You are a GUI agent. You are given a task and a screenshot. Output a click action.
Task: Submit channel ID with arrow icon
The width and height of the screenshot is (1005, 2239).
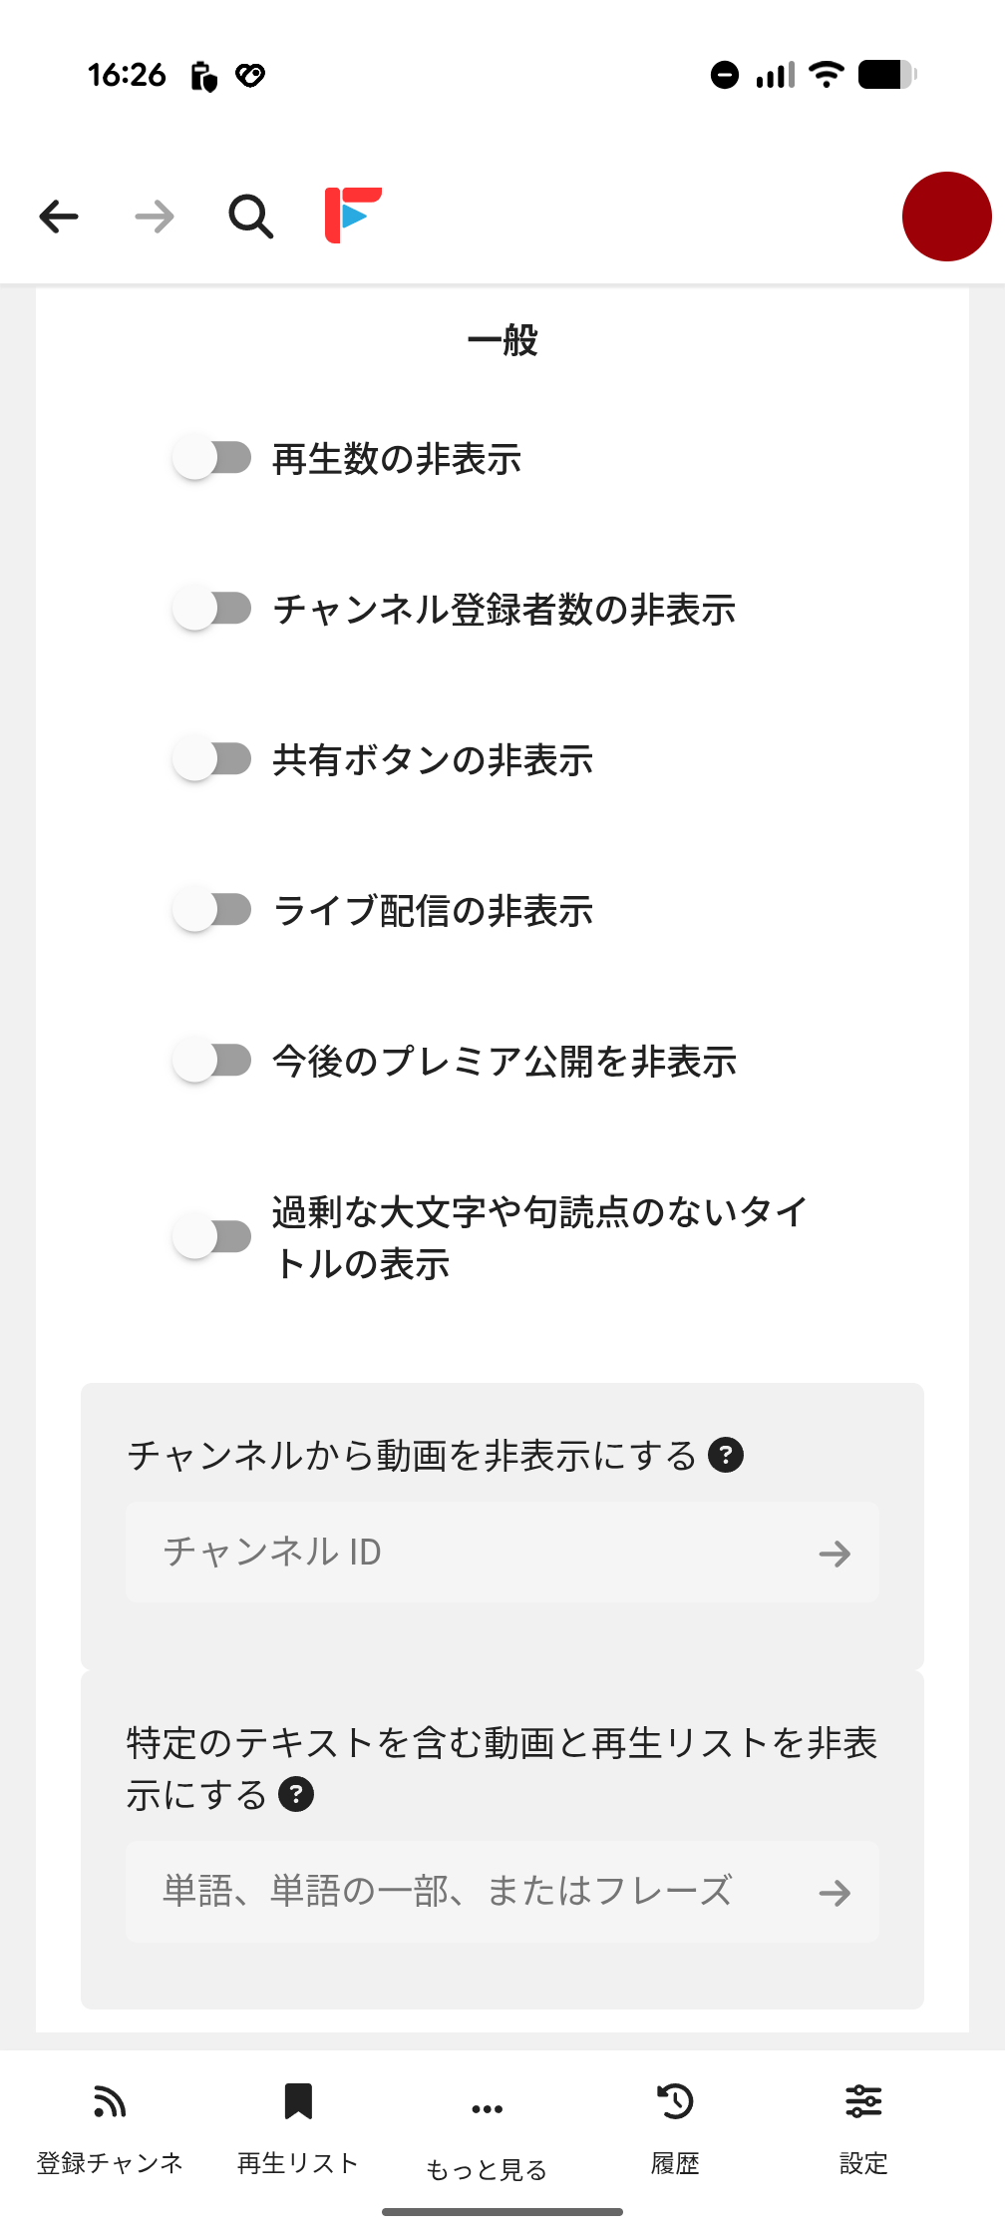click(x=835, y=1554)
